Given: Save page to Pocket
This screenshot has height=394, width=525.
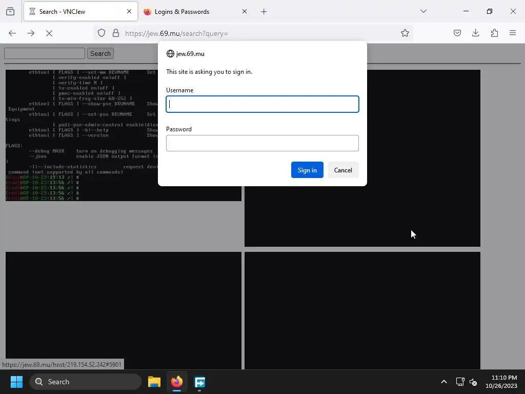Looking at the screenshot, I should tap(457, 33).
